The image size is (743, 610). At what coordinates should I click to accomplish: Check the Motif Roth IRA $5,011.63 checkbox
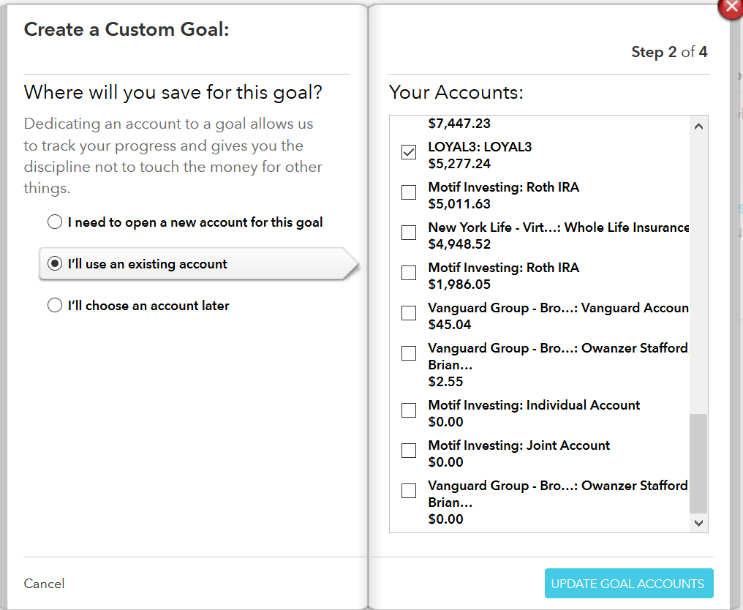(409, 192)
